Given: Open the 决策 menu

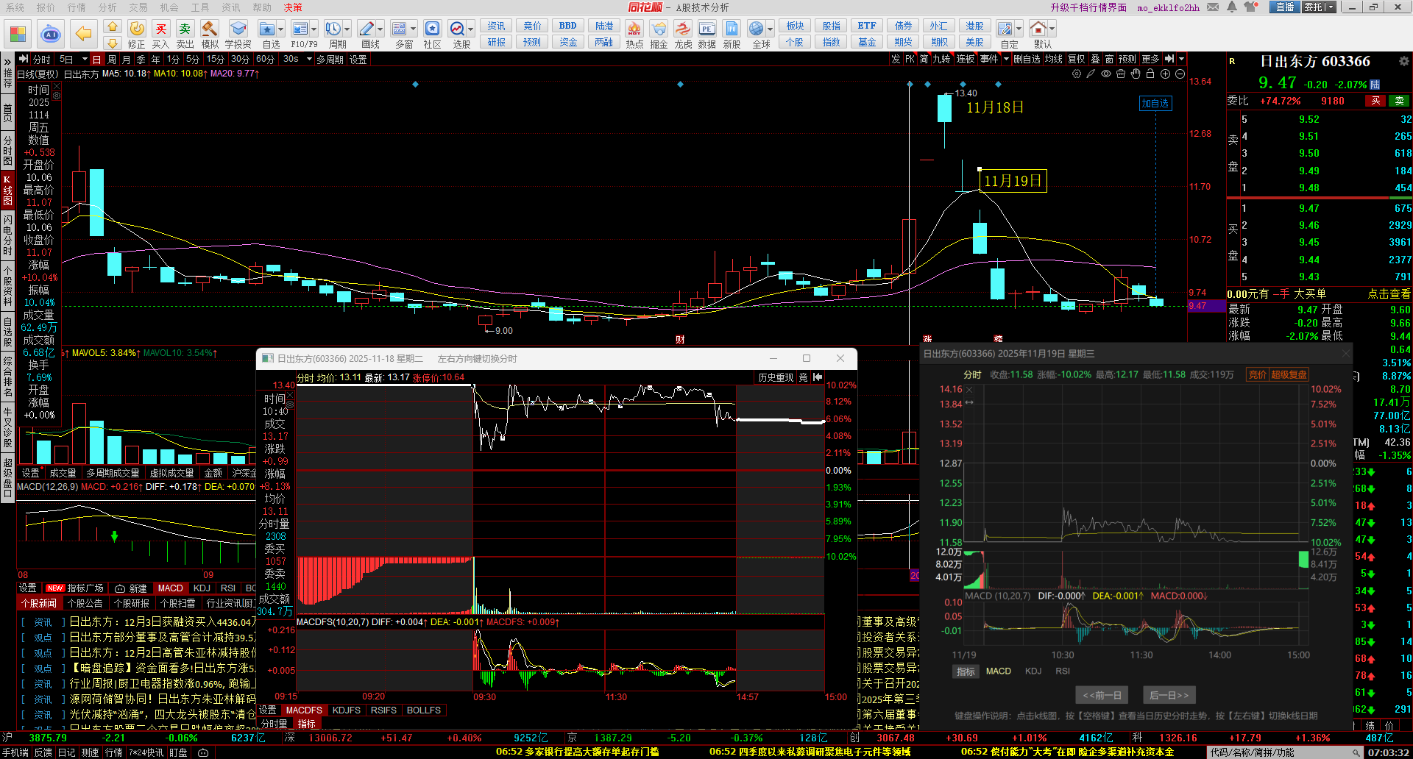Looking at the screenshot, I should point(293,7).
